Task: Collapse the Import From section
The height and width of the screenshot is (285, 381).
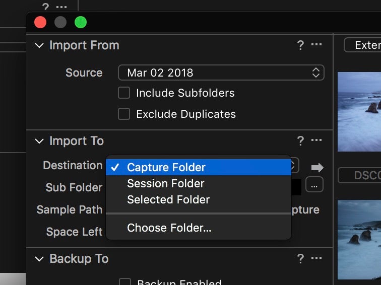Action: tap(39, 45)
